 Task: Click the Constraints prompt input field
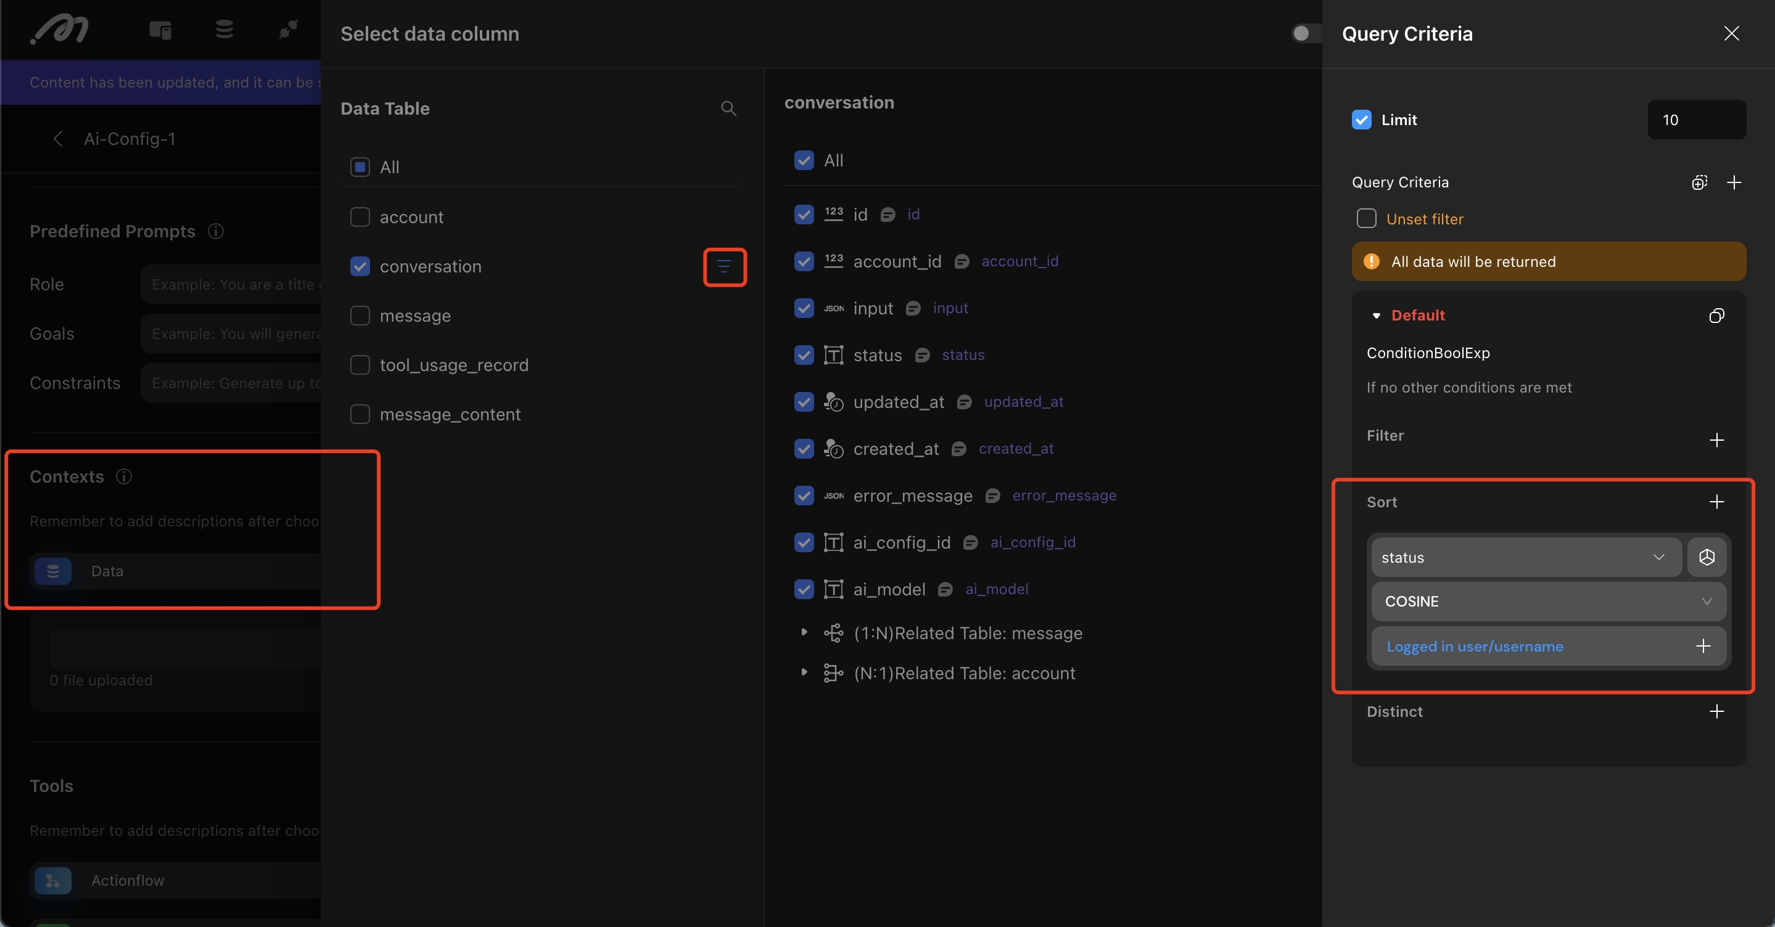click(x=231, y=382)
